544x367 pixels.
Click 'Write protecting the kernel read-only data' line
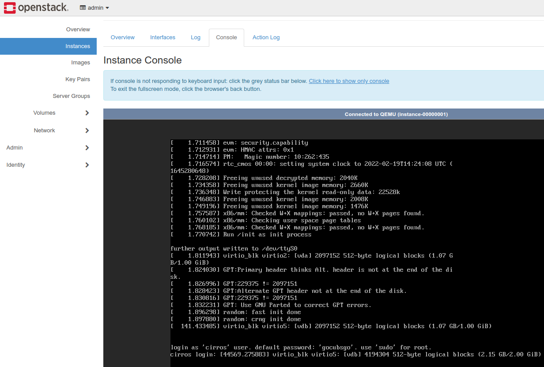point(285,192)
